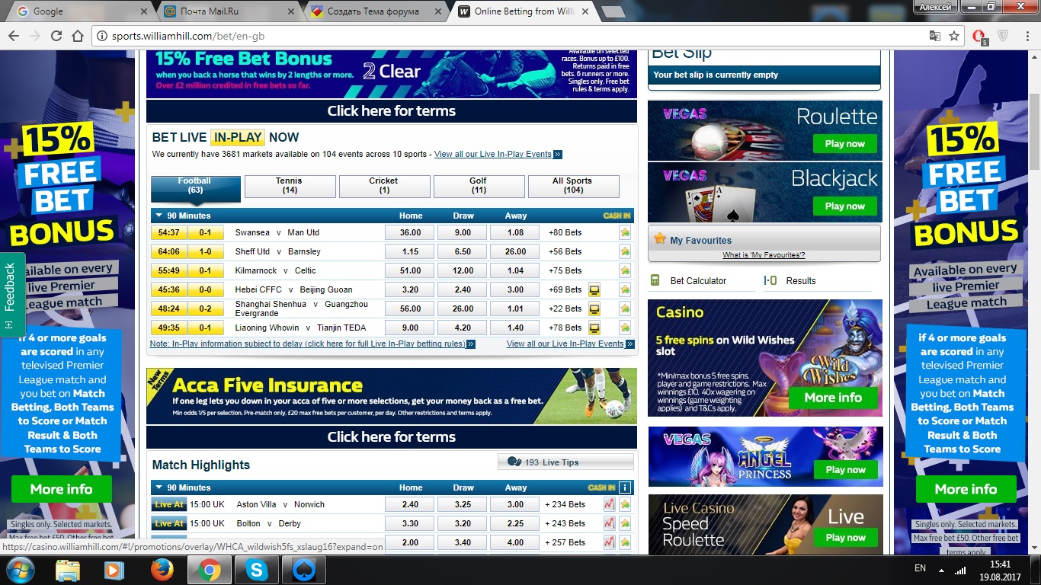Open live TV icon for Liaoning Whowin match

594,328
